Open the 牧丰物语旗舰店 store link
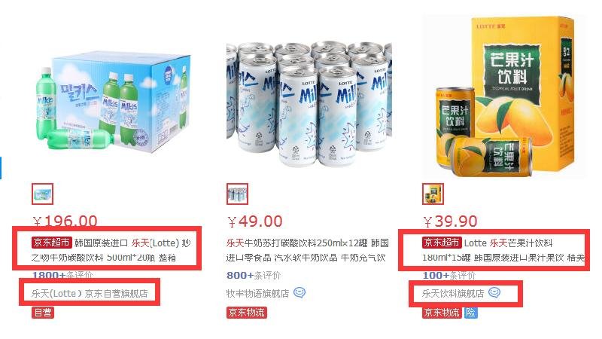 [257, 293]
